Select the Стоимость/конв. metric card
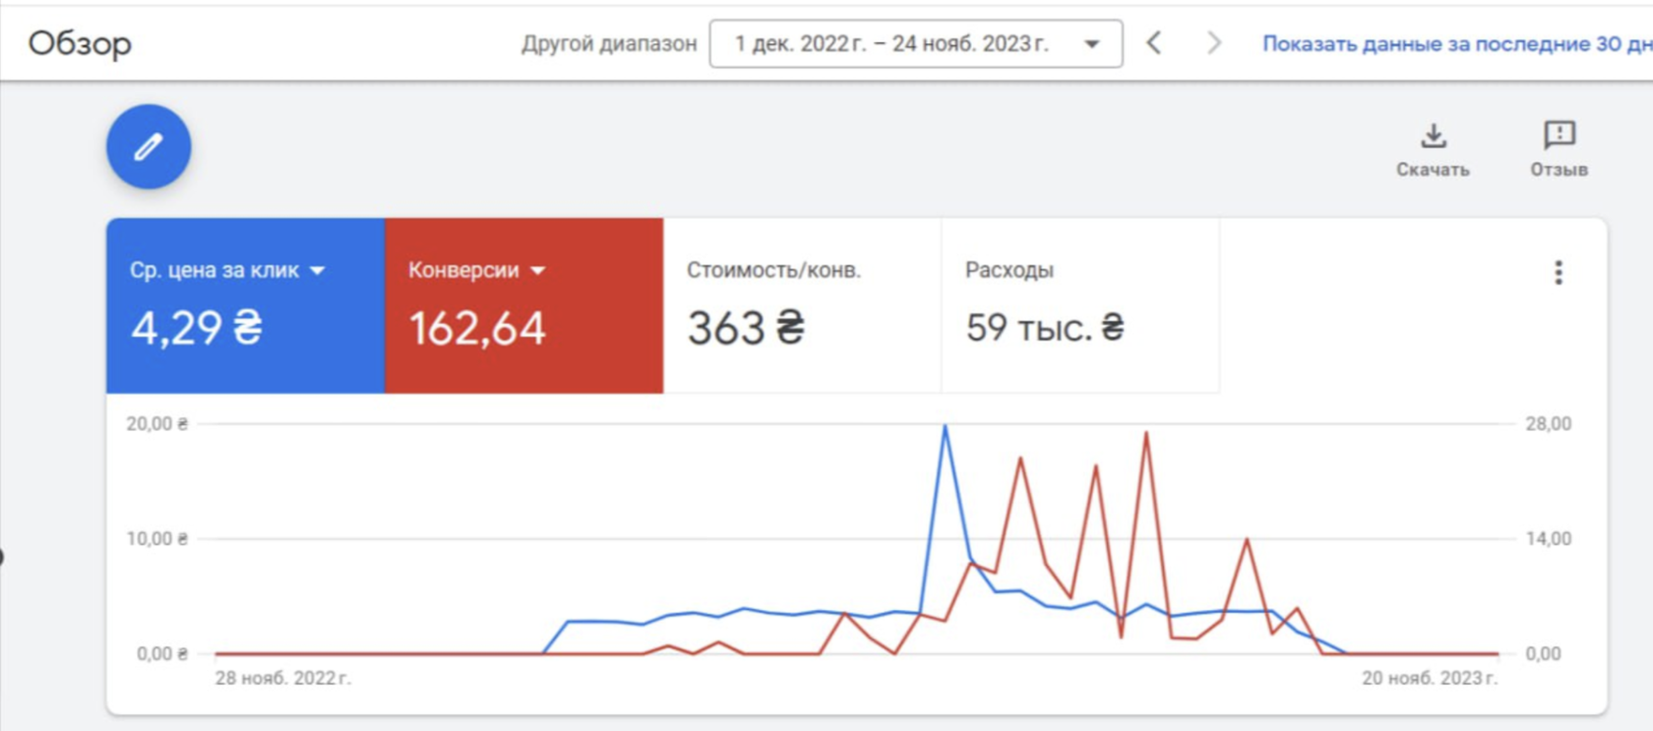 tap(803, 306)
